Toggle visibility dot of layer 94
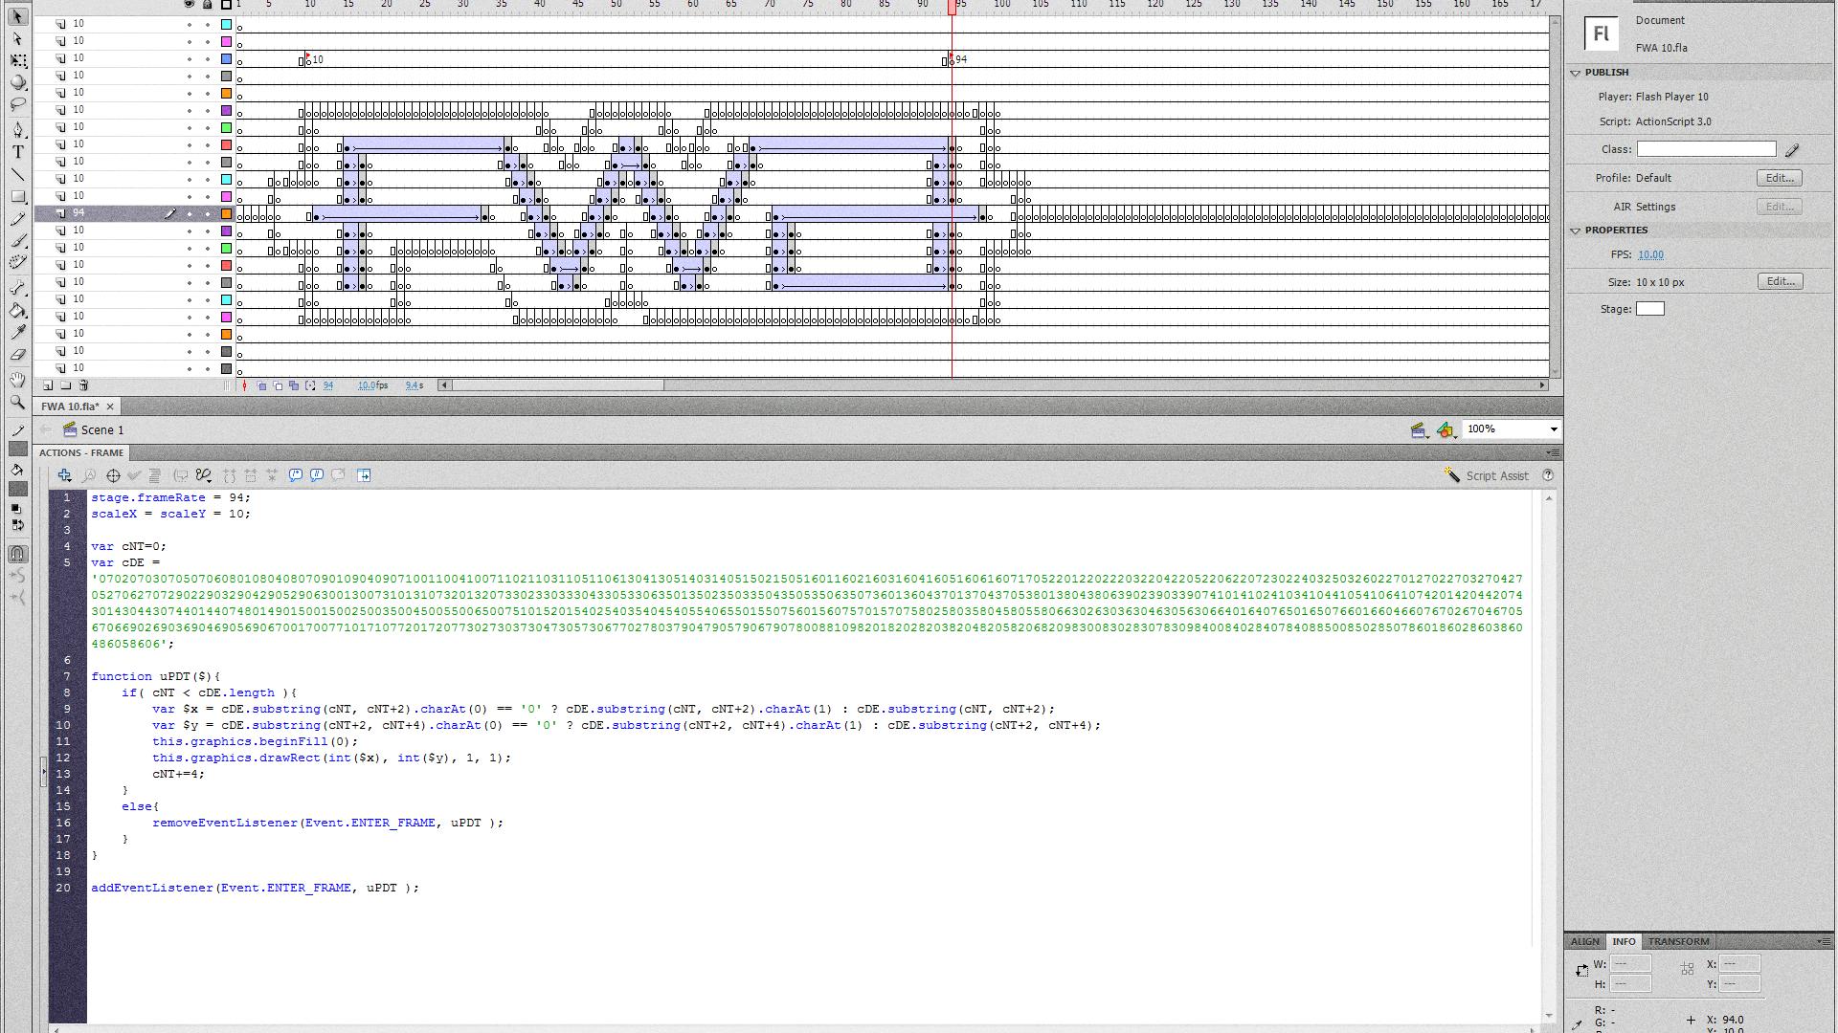This screenshot has width=1838, height=1033. point(190,214)
